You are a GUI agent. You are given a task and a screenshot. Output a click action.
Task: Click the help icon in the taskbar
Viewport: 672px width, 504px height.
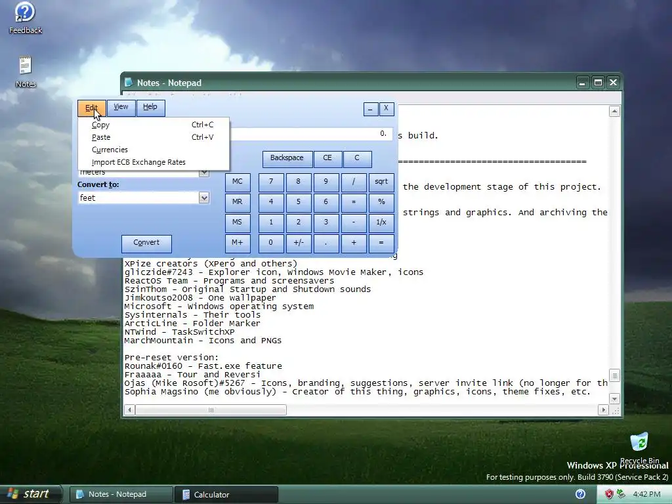click(580, 494)
